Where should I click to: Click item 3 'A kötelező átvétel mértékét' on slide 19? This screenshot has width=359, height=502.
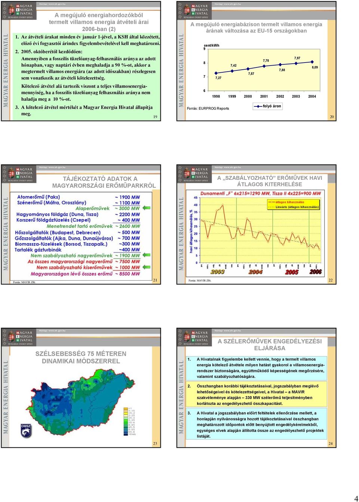click(84, 111)
